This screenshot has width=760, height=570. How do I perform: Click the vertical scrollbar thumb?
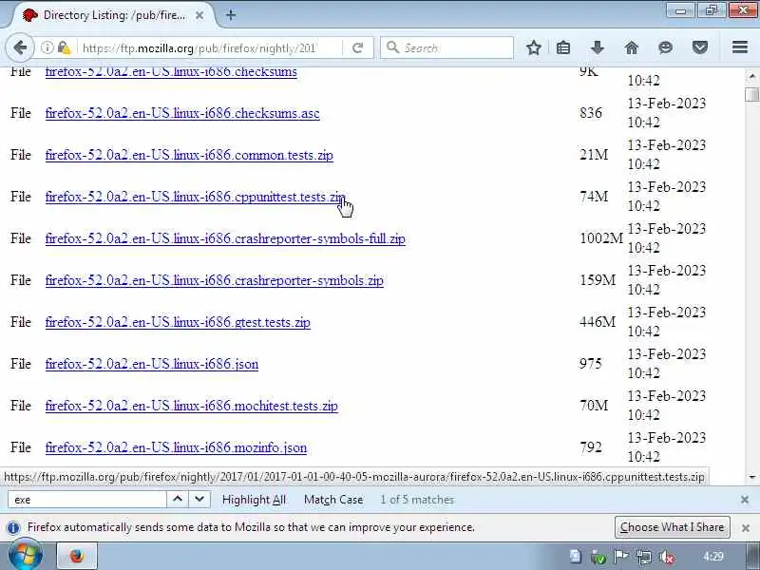[x=752, y=94]
